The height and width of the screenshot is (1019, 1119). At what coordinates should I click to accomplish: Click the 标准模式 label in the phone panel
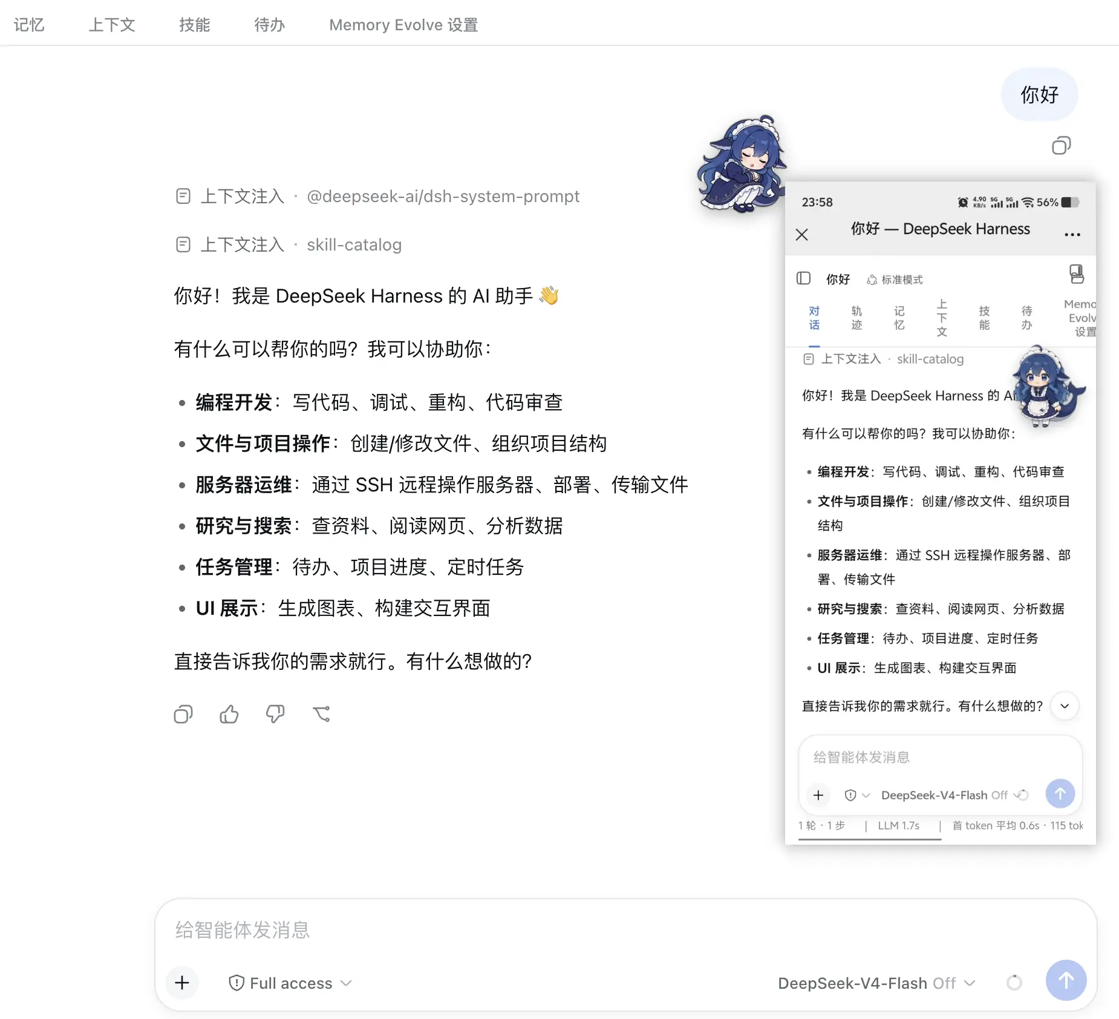tap(902, 280)
